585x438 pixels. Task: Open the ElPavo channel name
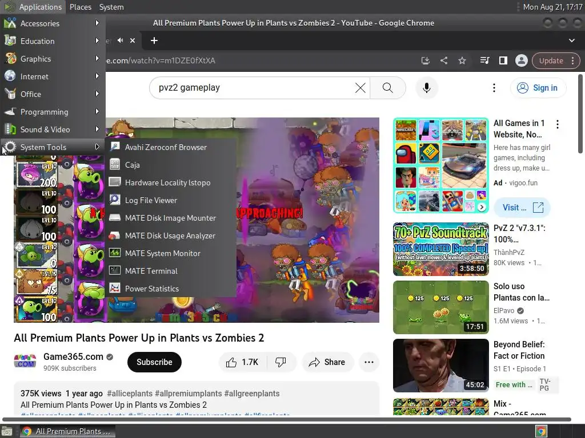click(x=504, y=311)
